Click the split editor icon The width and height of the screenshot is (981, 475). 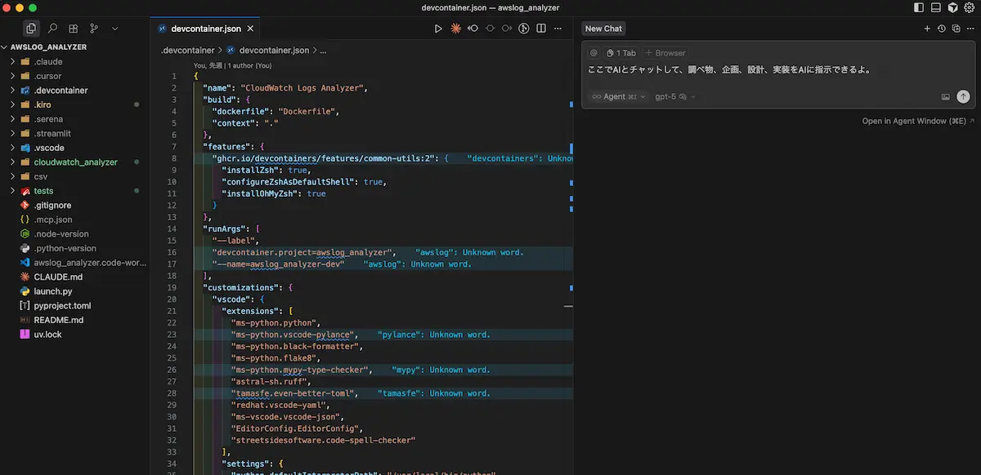click(x=540, y=29)
